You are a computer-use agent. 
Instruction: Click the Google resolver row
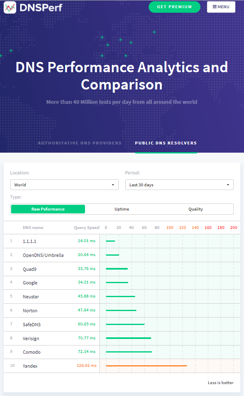122,283
